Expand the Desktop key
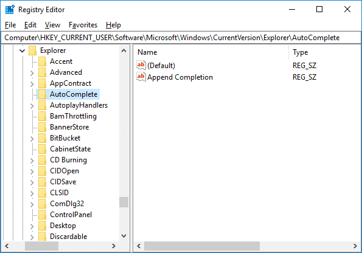 click(x=32, y=226)
